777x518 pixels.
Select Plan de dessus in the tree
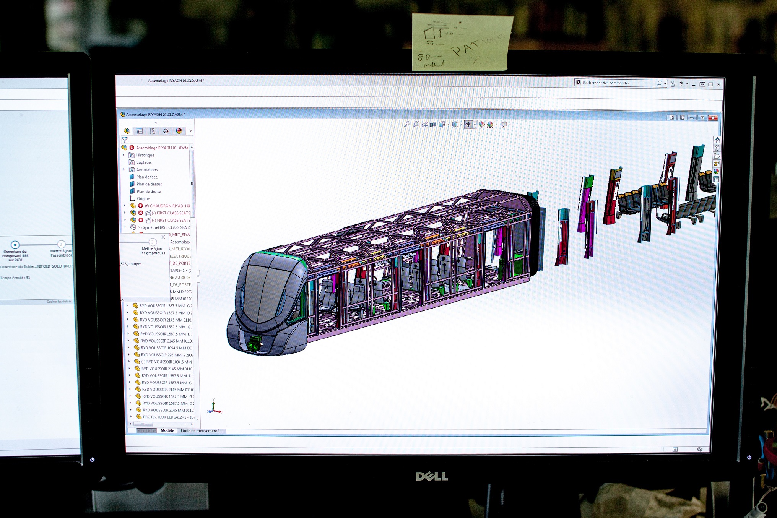click(149, 184)
